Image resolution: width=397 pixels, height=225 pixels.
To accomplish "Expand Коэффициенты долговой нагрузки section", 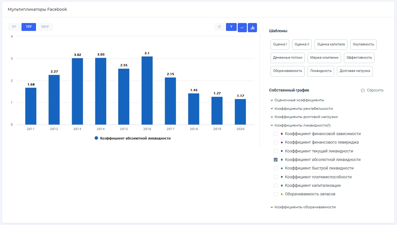I will 304,117.
